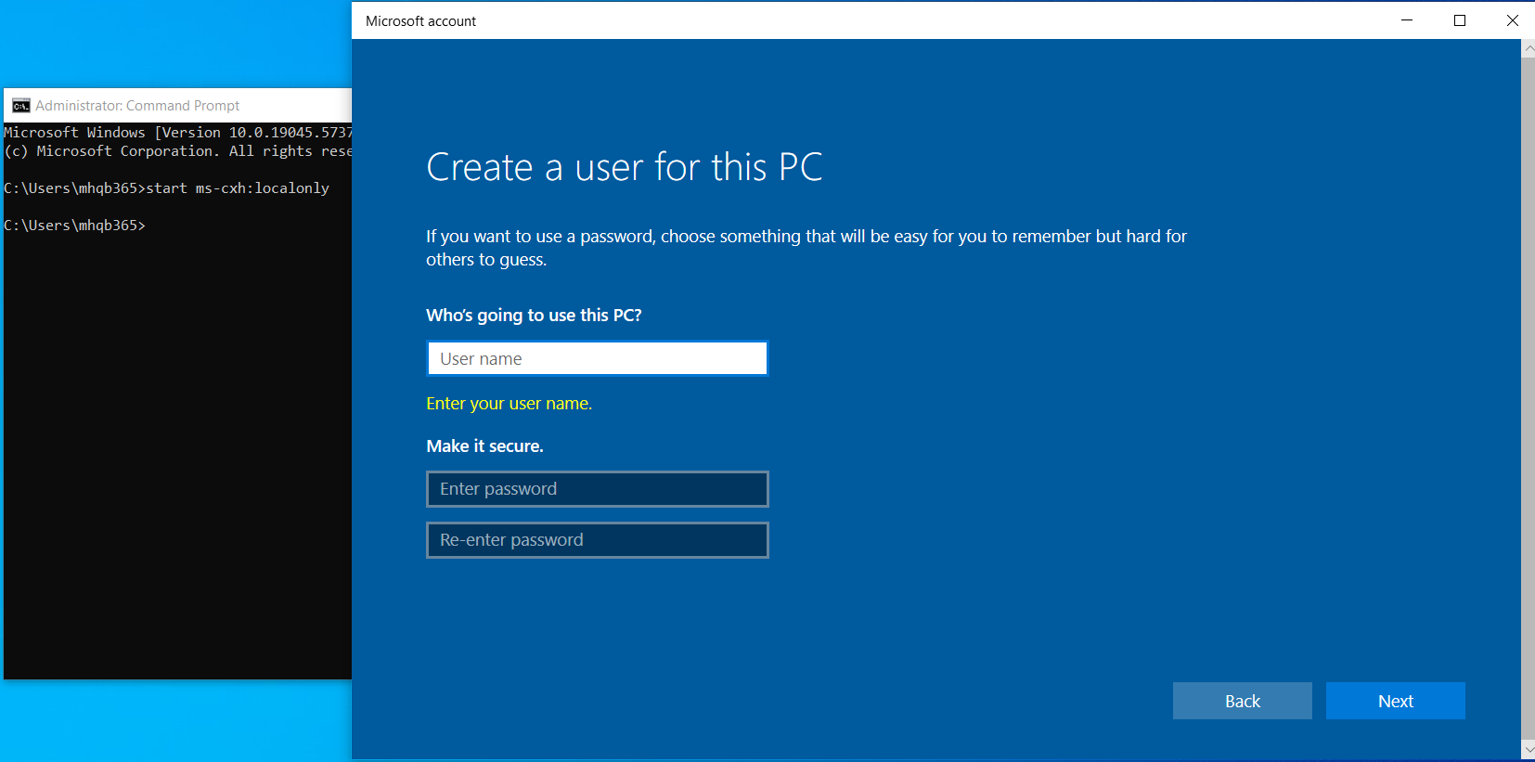
Task: Minimize the Microsoft account window
Action: pos(1407,20)
